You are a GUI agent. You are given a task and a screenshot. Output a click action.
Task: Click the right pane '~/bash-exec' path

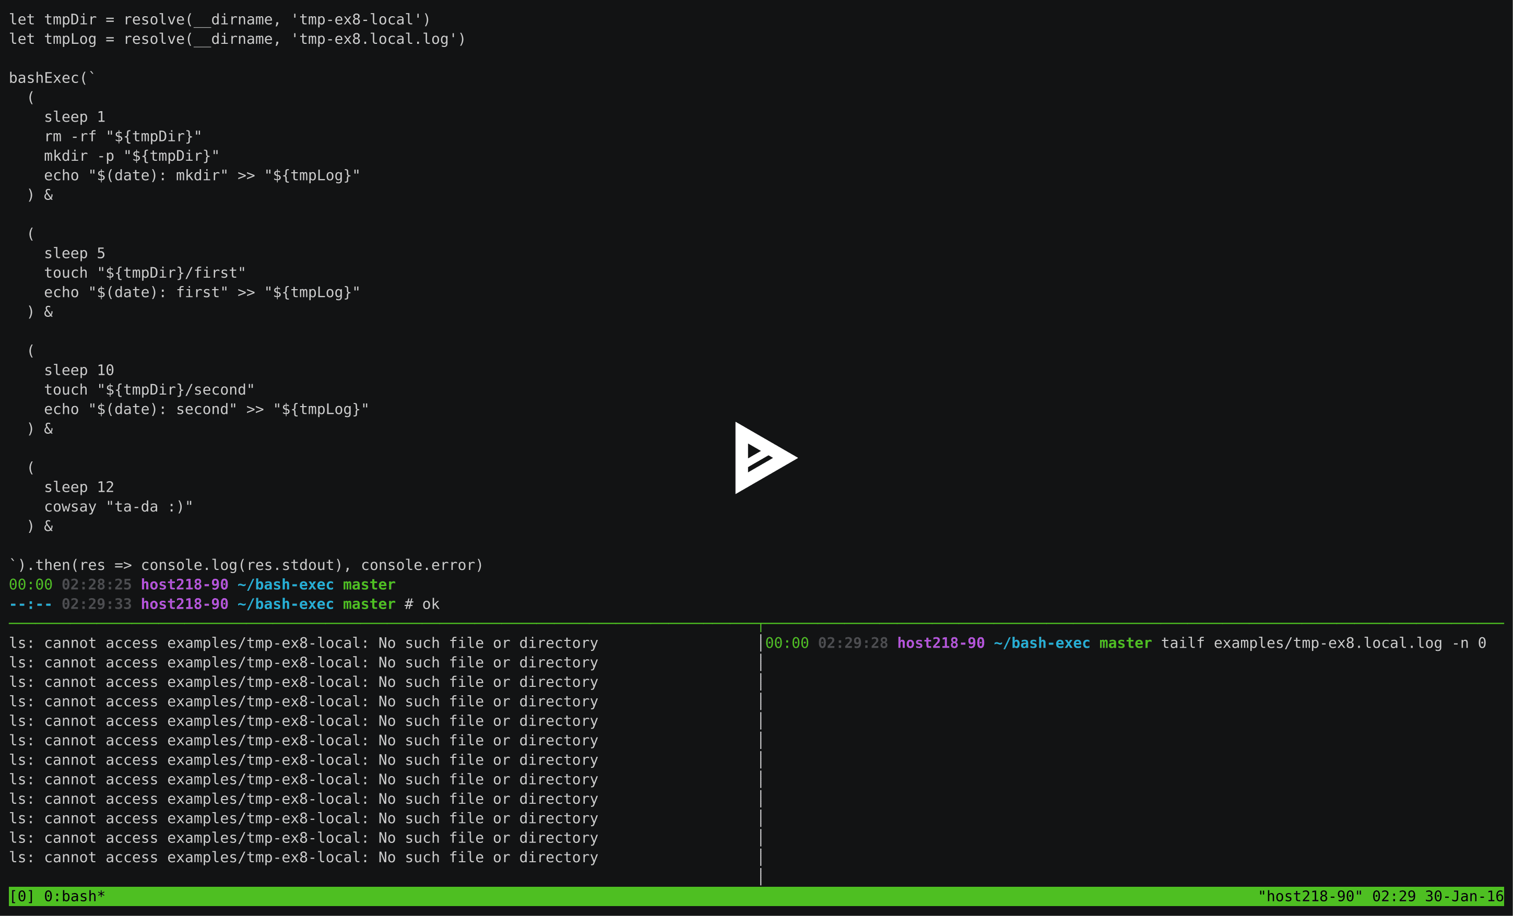tap(1042, 644)
